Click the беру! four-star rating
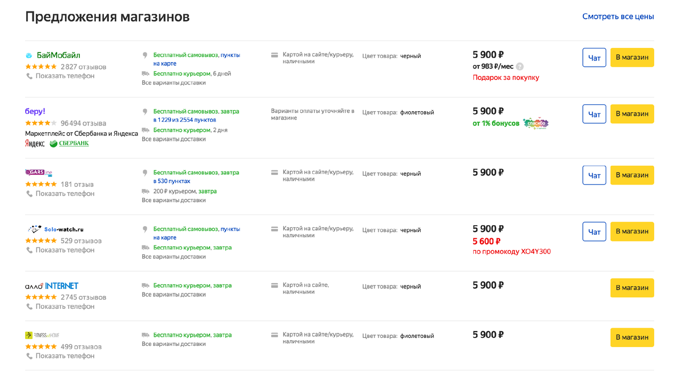This screenshot has width=685, height=371. (x=41, y=123)
